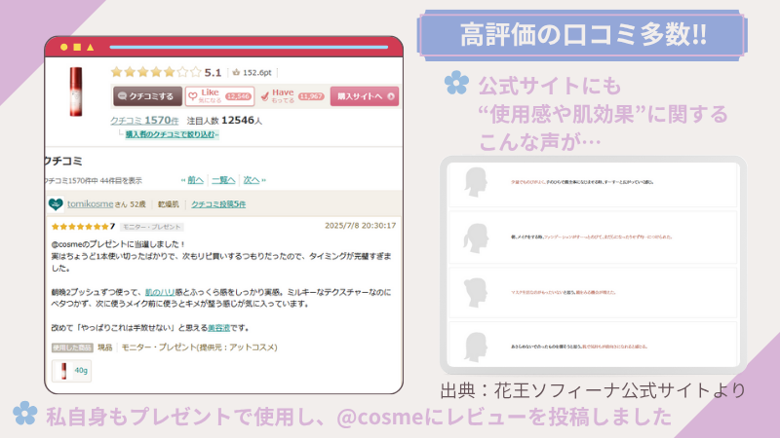Click the 使用した商品 label
The image size is (780, 438).
pyautogui.click(x=72, y=347)
